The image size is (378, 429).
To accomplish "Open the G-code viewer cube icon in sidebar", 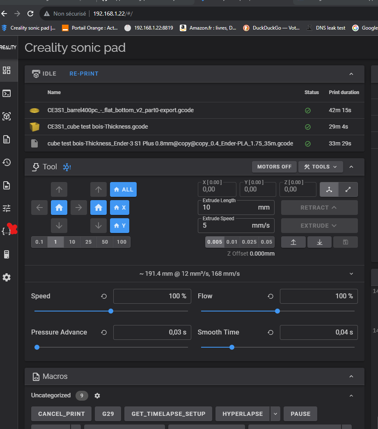I will click(7, 116).
